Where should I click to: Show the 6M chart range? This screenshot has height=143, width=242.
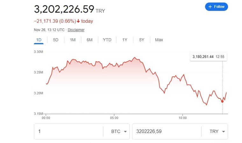coord(89,40)
